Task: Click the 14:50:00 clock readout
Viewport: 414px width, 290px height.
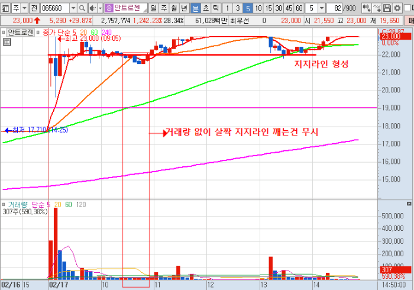Action: point(393,285)
